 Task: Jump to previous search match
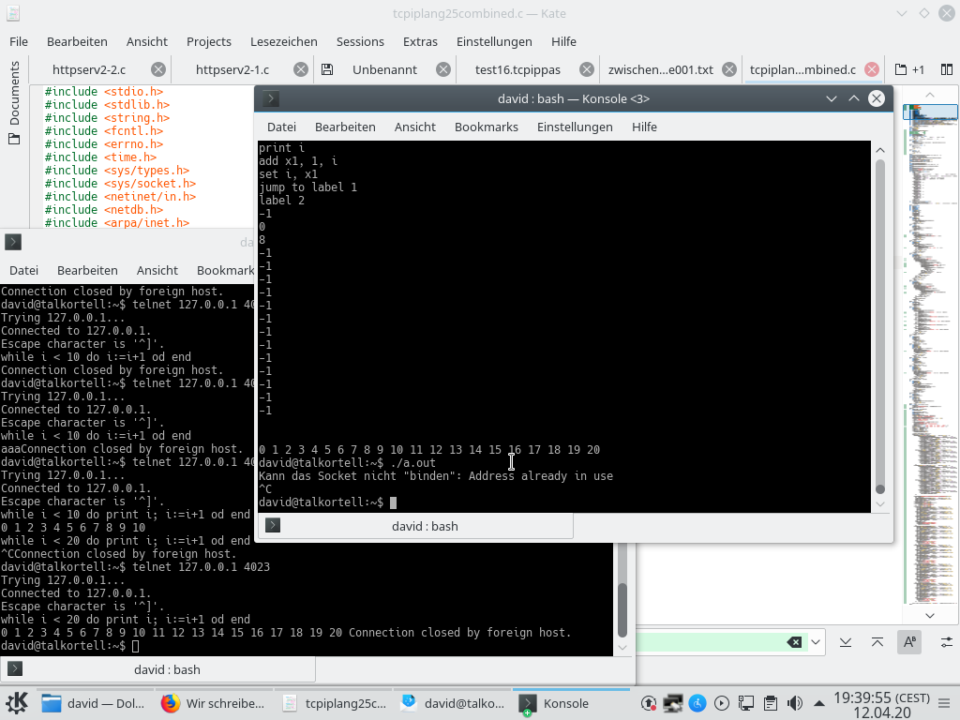coord(877,642)
